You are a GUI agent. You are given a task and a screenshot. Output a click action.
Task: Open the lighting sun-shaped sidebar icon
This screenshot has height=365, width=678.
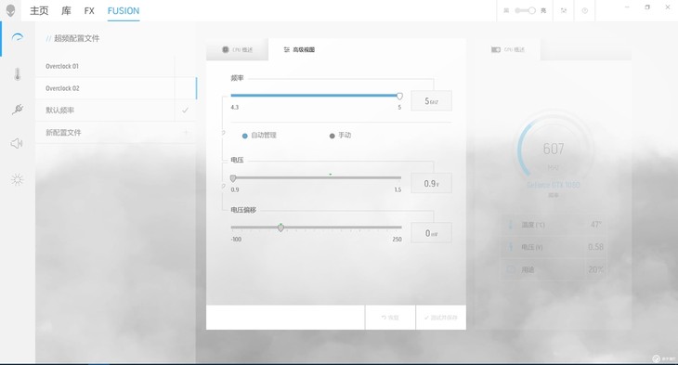tap(18, 179)
